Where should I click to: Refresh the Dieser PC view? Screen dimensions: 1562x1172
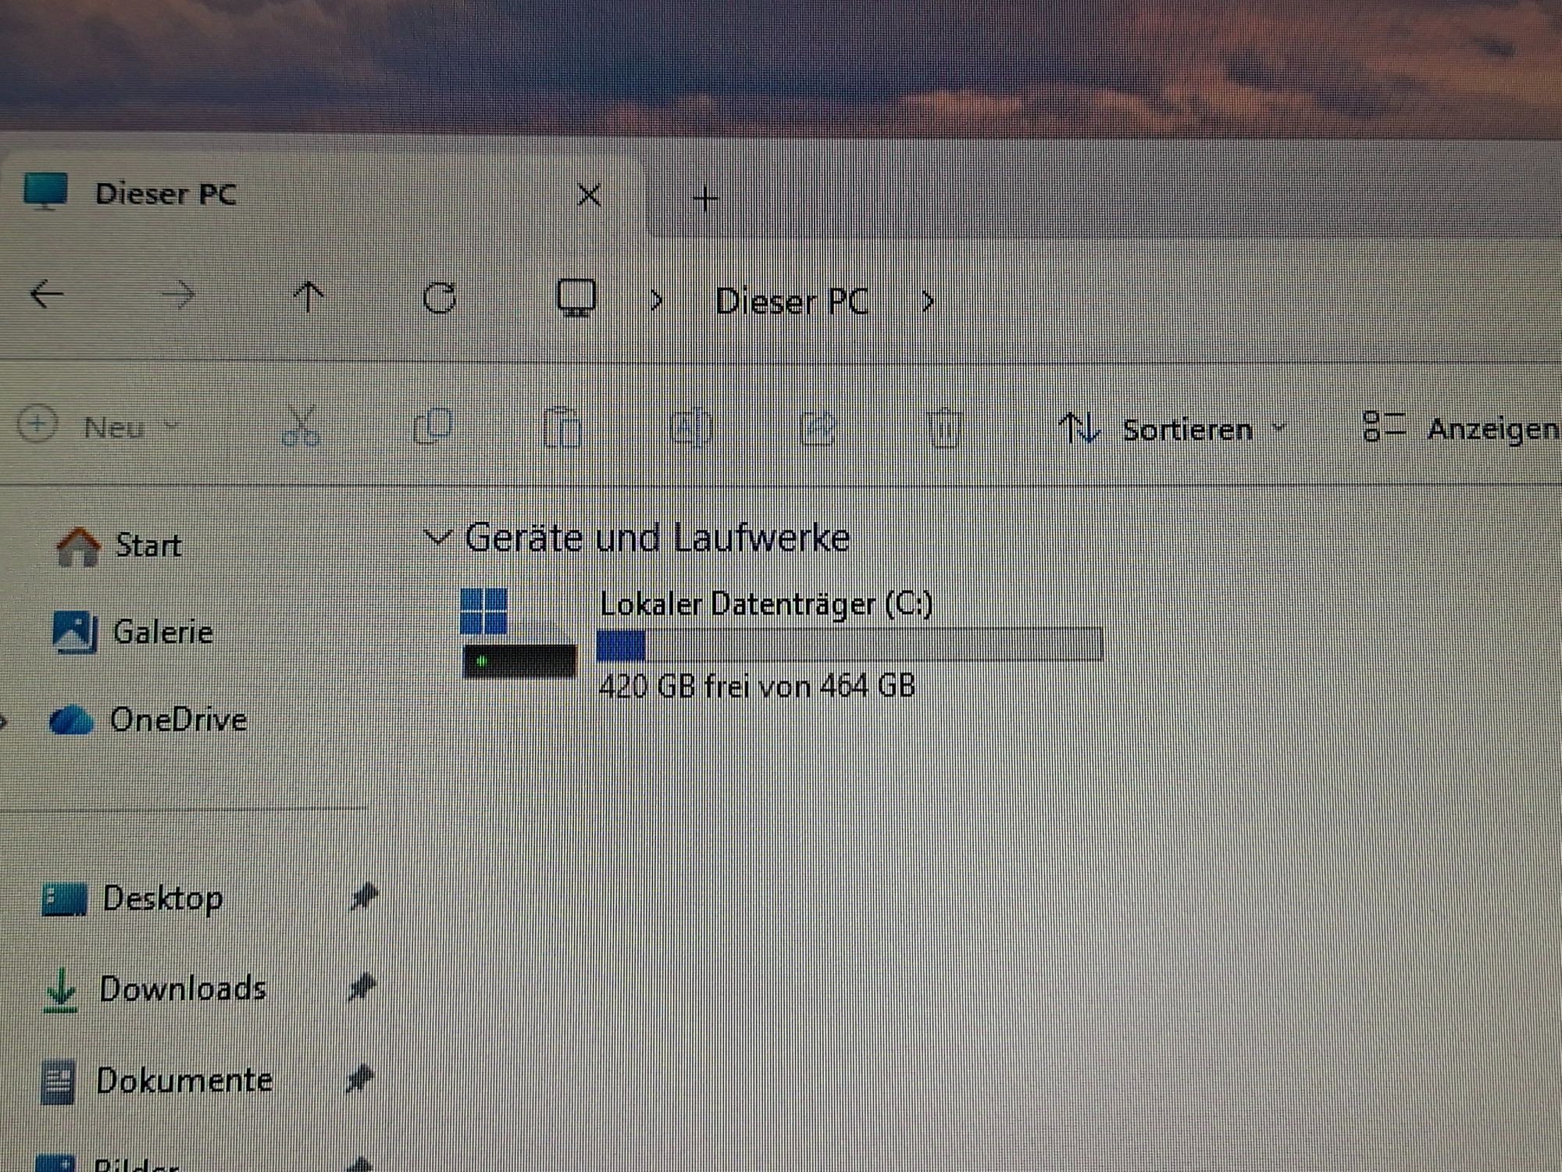pyautogui.click(x=440, y=298)
